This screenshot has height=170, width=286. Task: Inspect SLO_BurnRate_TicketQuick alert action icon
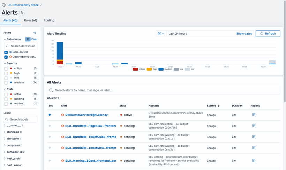(x=254, y=137)
